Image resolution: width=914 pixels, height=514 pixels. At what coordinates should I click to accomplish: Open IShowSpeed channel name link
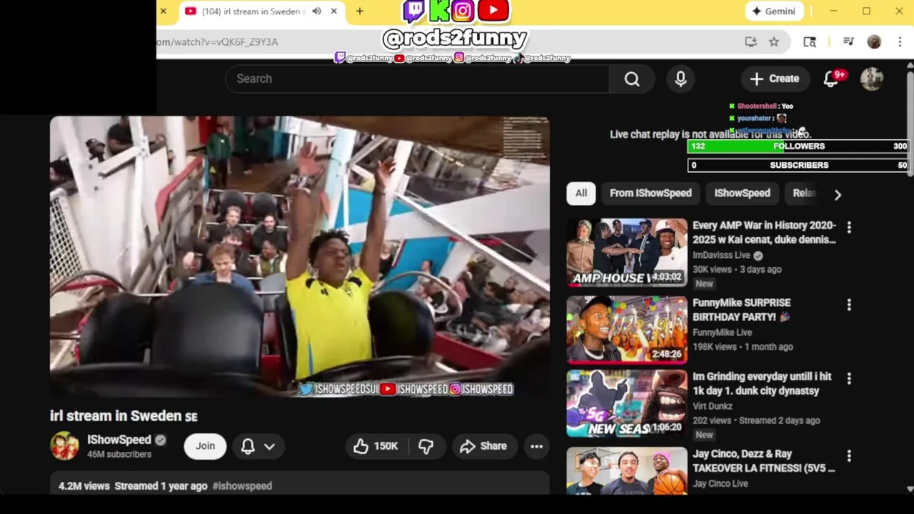pos(119,440)
